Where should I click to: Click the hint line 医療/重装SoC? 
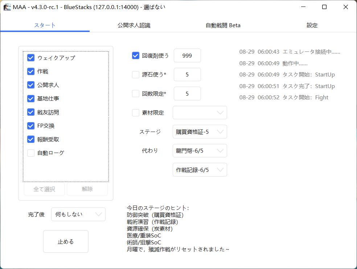pos(144,235)
